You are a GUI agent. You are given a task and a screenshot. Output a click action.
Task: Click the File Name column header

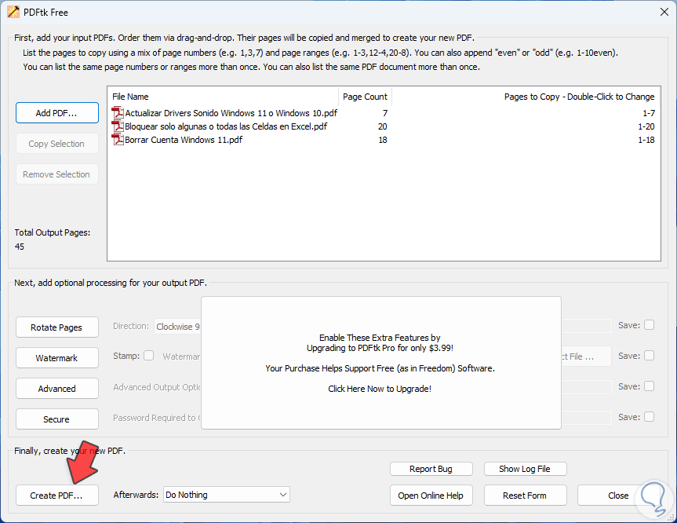[x=223, y=97]
